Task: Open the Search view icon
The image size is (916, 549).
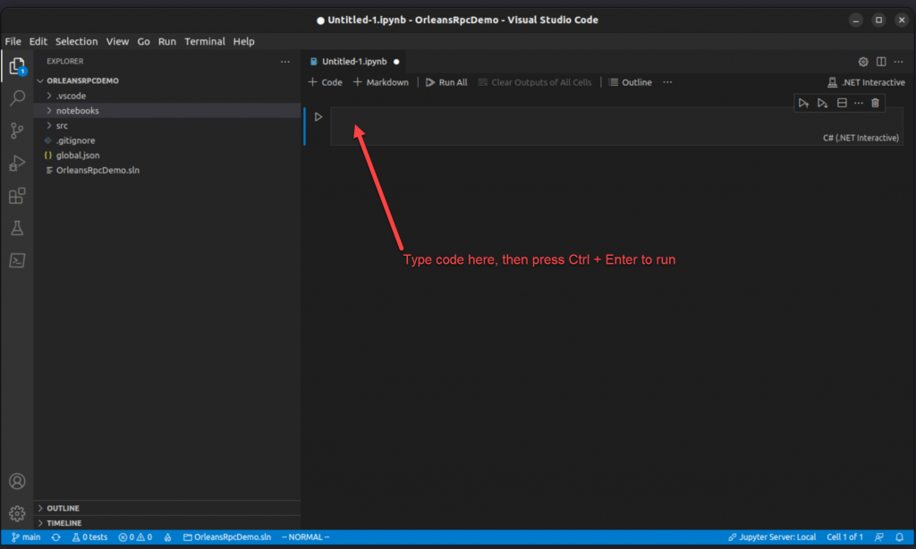Action: coord(18,97)
